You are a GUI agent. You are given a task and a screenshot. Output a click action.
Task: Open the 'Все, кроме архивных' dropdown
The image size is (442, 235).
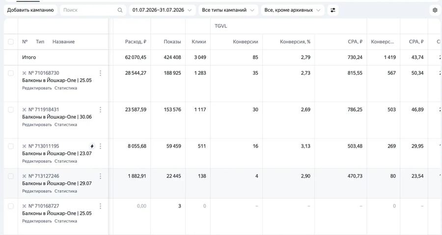coord(293,10)
